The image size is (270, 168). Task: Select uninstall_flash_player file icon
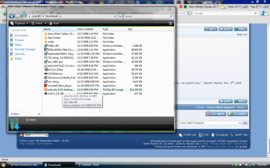pos(46,86)
